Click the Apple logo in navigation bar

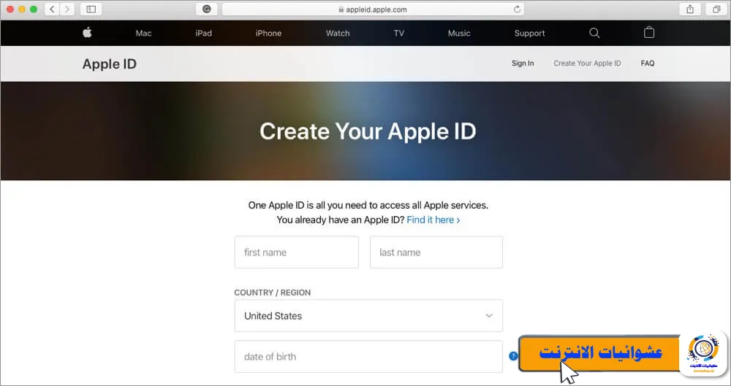pyautogui.click(x=87, y=33)
